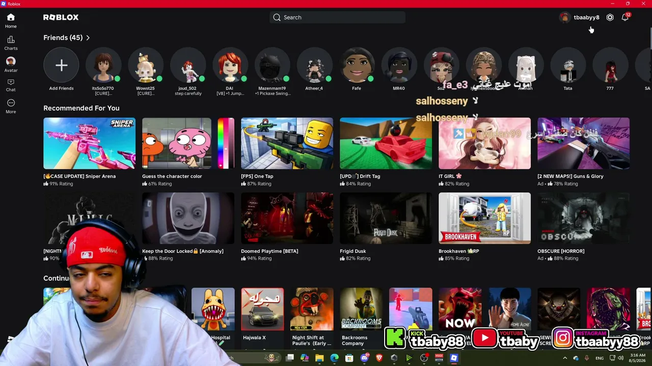The image size is (652, 366).
Task: Click the microphone tray icon
Action: (x=587, y=358)
